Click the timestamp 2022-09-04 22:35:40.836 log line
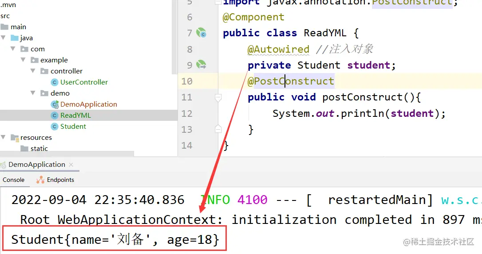 98,200
